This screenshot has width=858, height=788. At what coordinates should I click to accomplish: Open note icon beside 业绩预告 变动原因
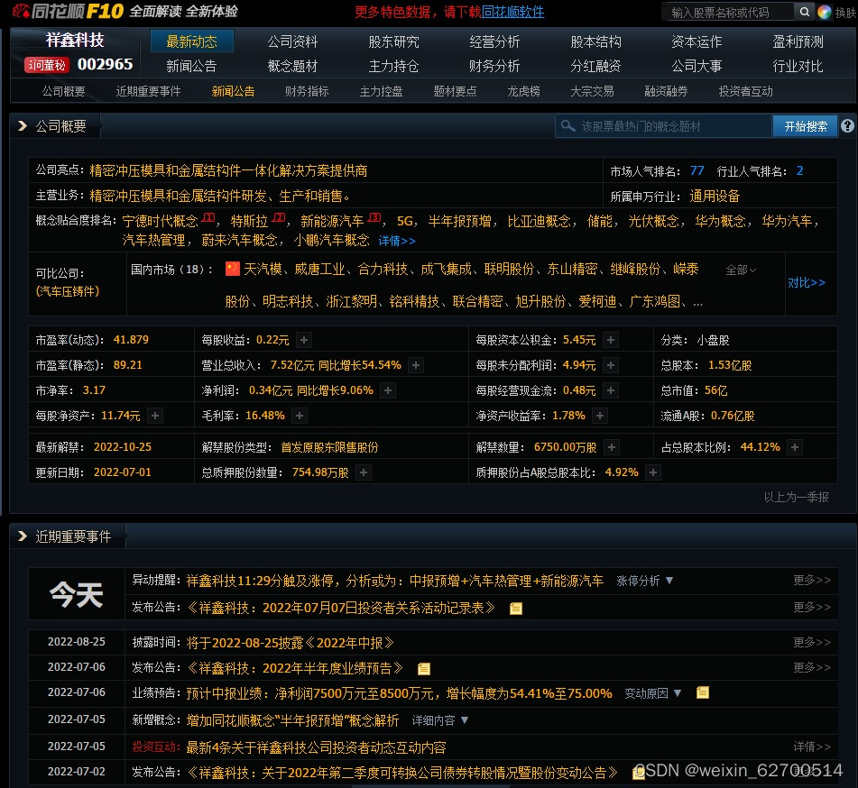click(703, 692)
